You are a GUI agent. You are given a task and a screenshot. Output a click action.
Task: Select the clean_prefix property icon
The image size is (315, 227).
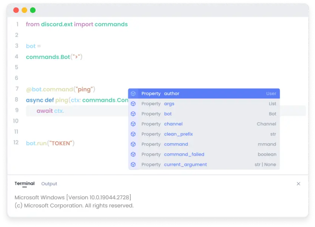[x=133, y=134]
